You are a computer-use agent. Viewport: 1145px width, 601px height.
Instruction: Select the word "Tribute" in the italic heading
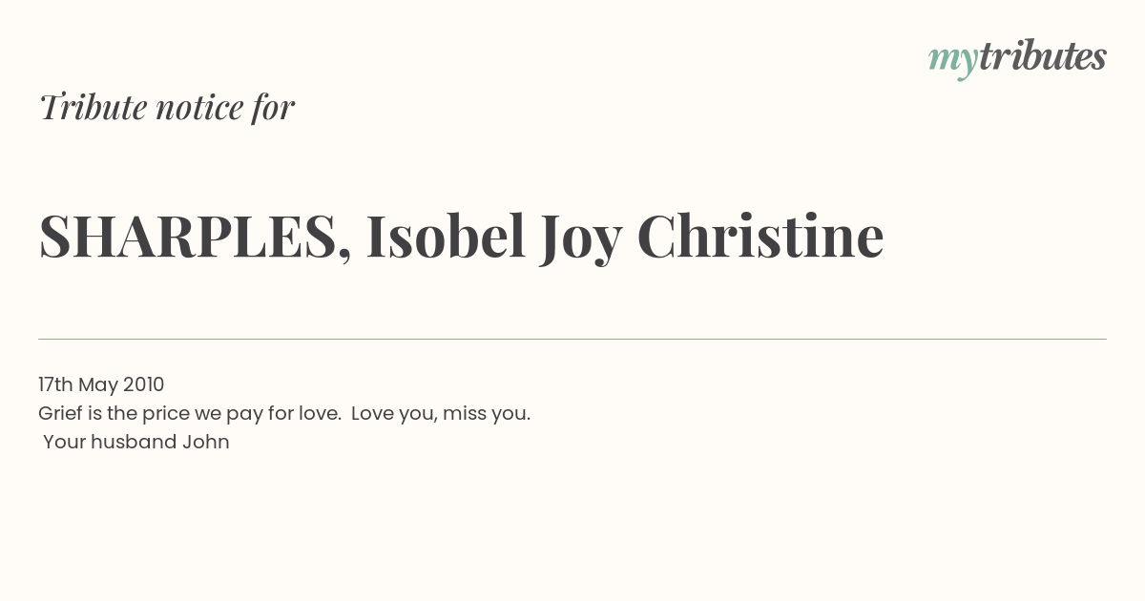pos(93,107)
